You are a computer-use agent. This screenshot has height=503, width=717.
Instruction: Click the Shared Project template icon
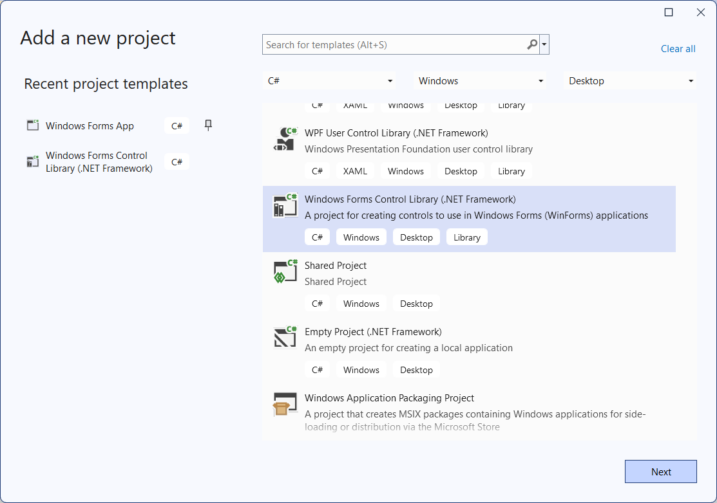point(285,271)
